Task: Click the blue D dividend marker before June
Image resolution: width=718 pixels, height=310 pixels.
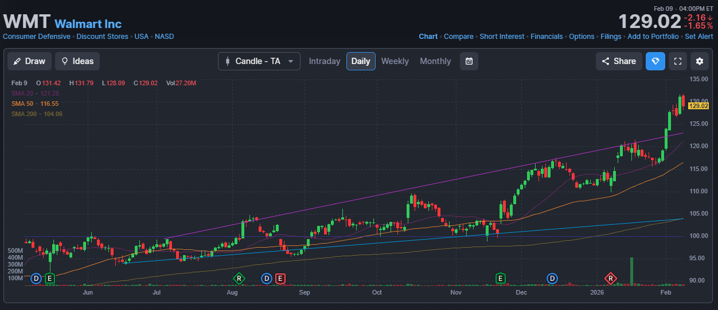Action: point(36,279)
